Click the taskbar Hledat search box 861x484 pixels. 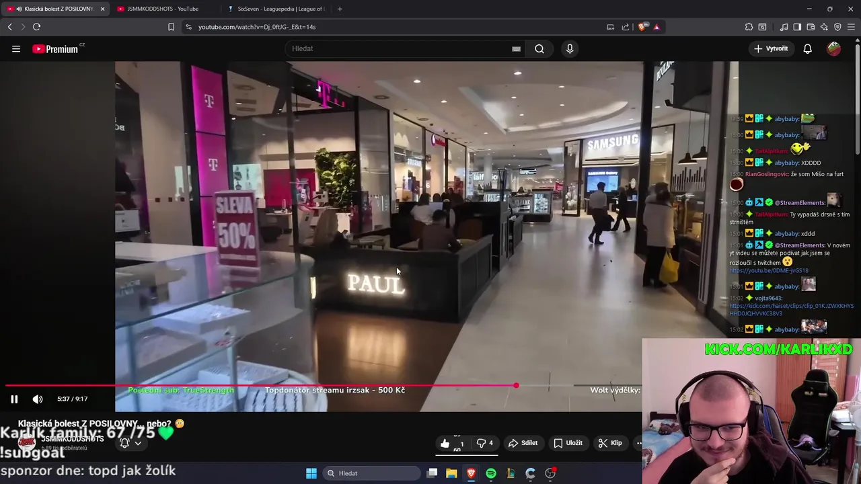[371, 473]
